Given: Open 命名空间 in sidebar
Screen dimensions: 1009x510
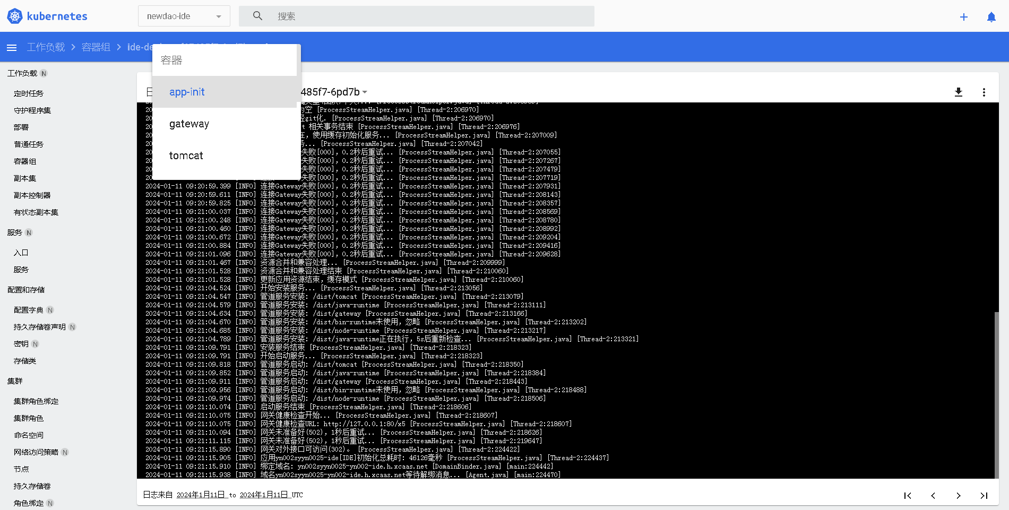Looking at the screenshot, I should pos(29,435).
